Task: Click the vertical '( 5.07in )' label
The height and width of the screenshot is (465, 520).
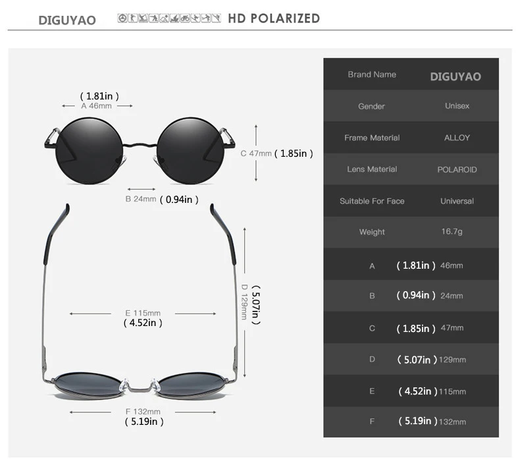Action: tap(256, 305)
